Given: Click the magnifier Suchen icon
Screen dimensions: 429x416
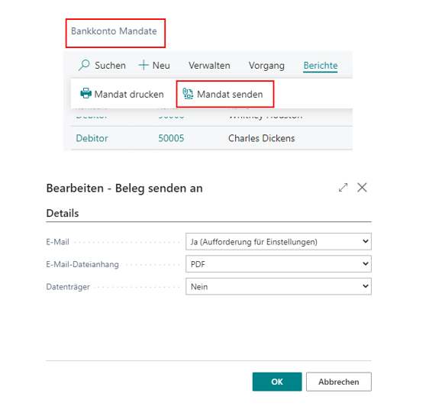Looking at the screenshot, I should point(84,65).
